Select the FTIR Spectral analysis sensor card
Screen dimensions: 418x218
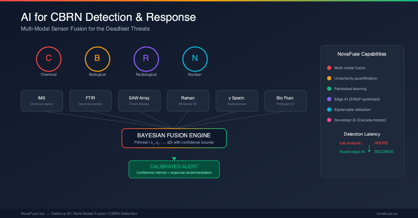[91, 101]
